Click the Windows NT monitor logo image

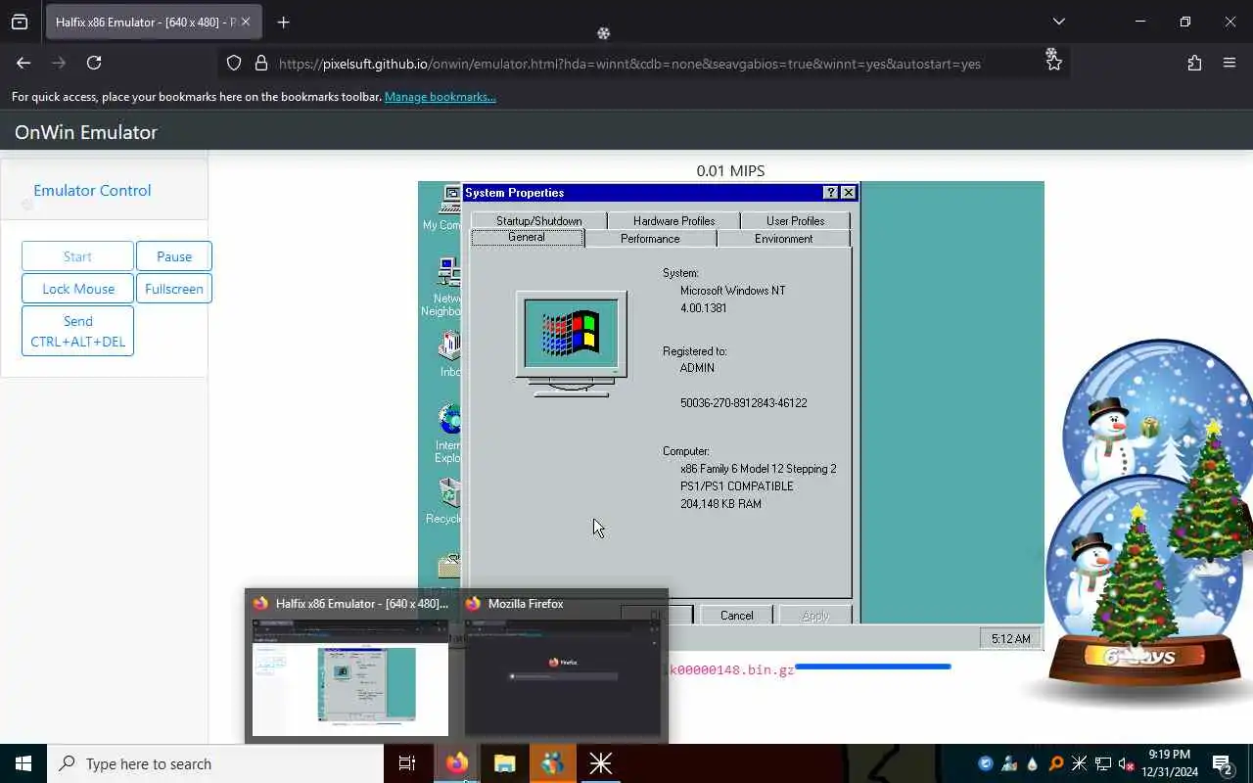pyautogui.click(x=572, y=344)
